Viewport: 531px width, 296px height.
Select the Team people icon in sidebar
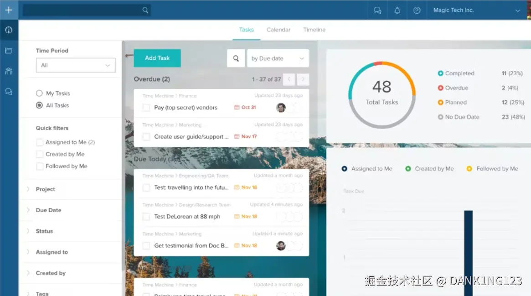coord(9,71)
